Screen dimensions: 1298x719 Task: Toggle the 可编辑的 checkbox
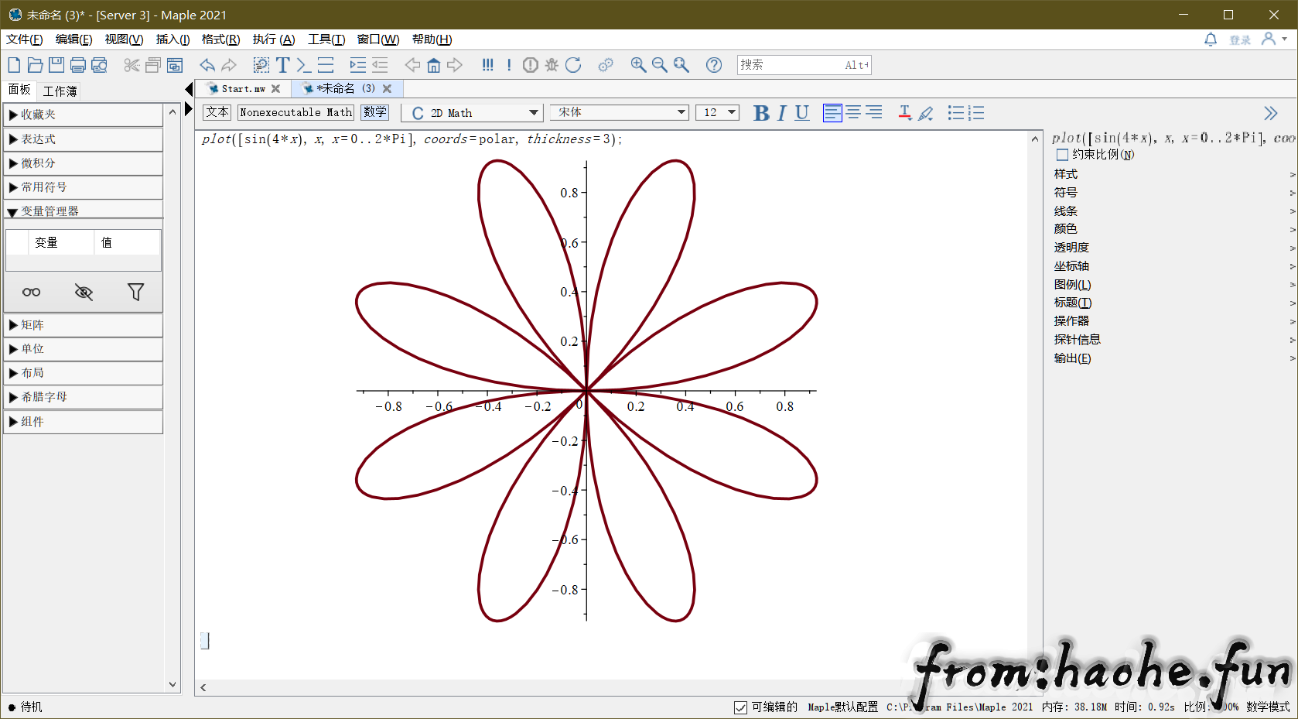740,707
